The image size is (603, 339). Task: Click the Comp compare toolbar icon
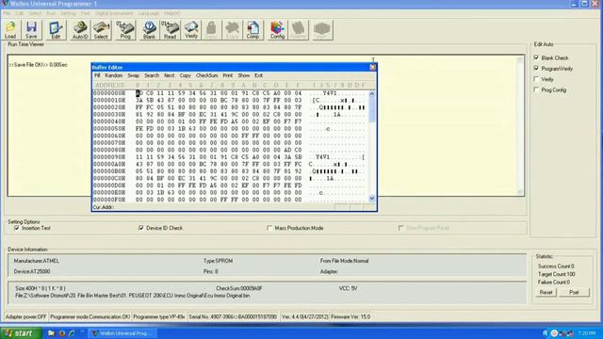253,30
